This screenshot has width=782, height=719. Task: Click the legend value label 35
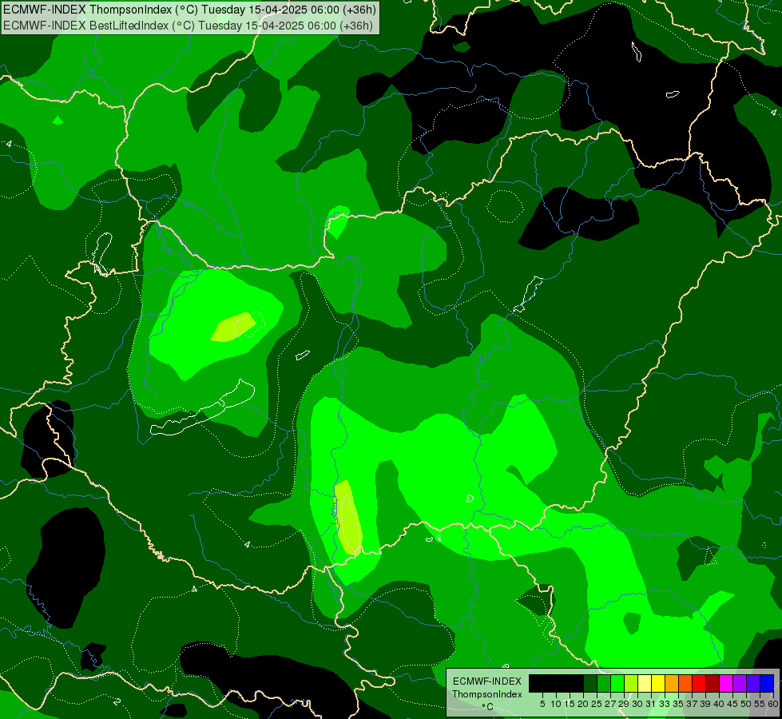coord(678,704)
